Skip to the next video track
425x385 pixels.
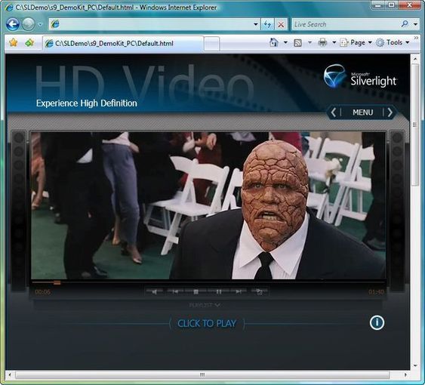(x=239, y=291)
